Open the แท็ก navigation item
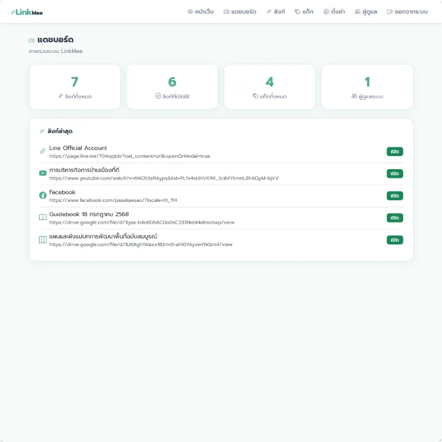 (x=304, y=11)
